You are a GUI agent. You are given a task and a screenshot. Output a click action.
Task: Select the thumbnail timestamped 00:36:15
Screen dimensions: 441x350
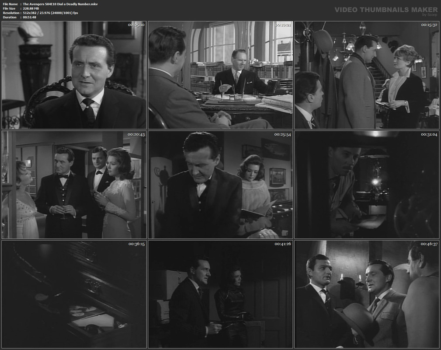(74, 294)
